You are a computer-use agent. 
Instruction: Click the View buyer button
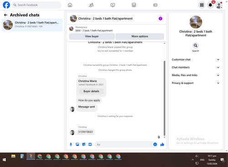(92, 37)
